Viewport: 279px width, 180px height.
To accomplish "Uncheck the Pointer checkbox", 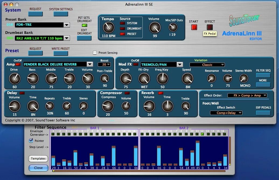I will [31, 141].
